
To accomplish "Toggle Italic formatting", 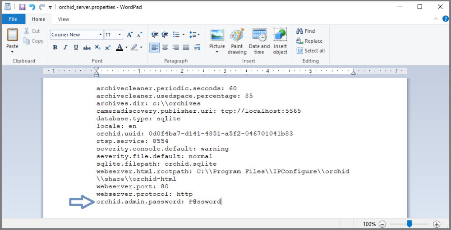I will click(x=65, y=48).
